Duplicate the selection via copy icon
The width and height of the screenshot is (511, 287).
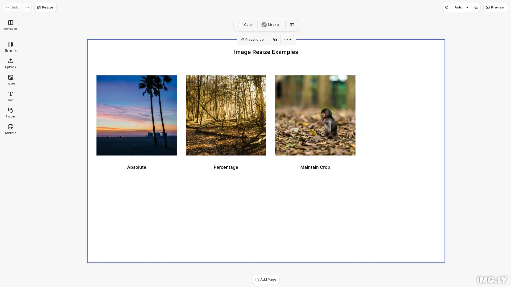coord(275,39)
